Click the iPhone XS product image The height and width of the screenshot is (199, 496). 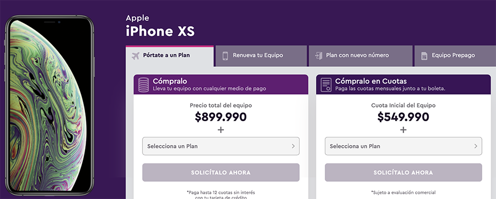coord(50,106)
